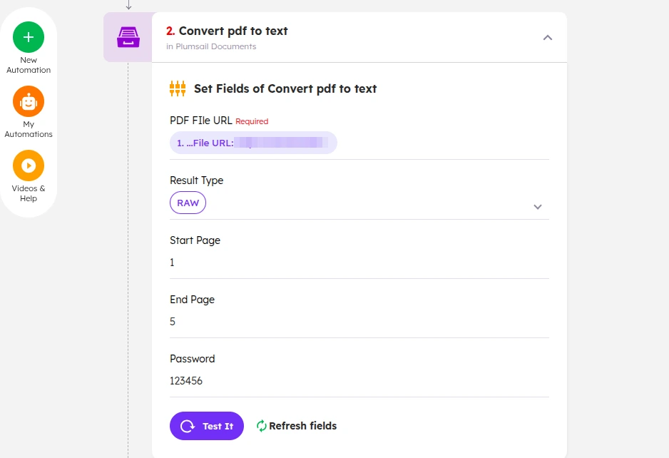Screen dimensions: 669x458
Task: Click the New Automation label
Action: pyautogui.click(x=29, y=65)
